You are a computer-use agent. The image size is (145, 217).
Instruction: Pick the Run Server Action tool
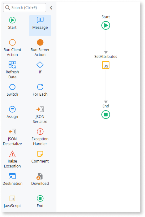click(40, 48)
